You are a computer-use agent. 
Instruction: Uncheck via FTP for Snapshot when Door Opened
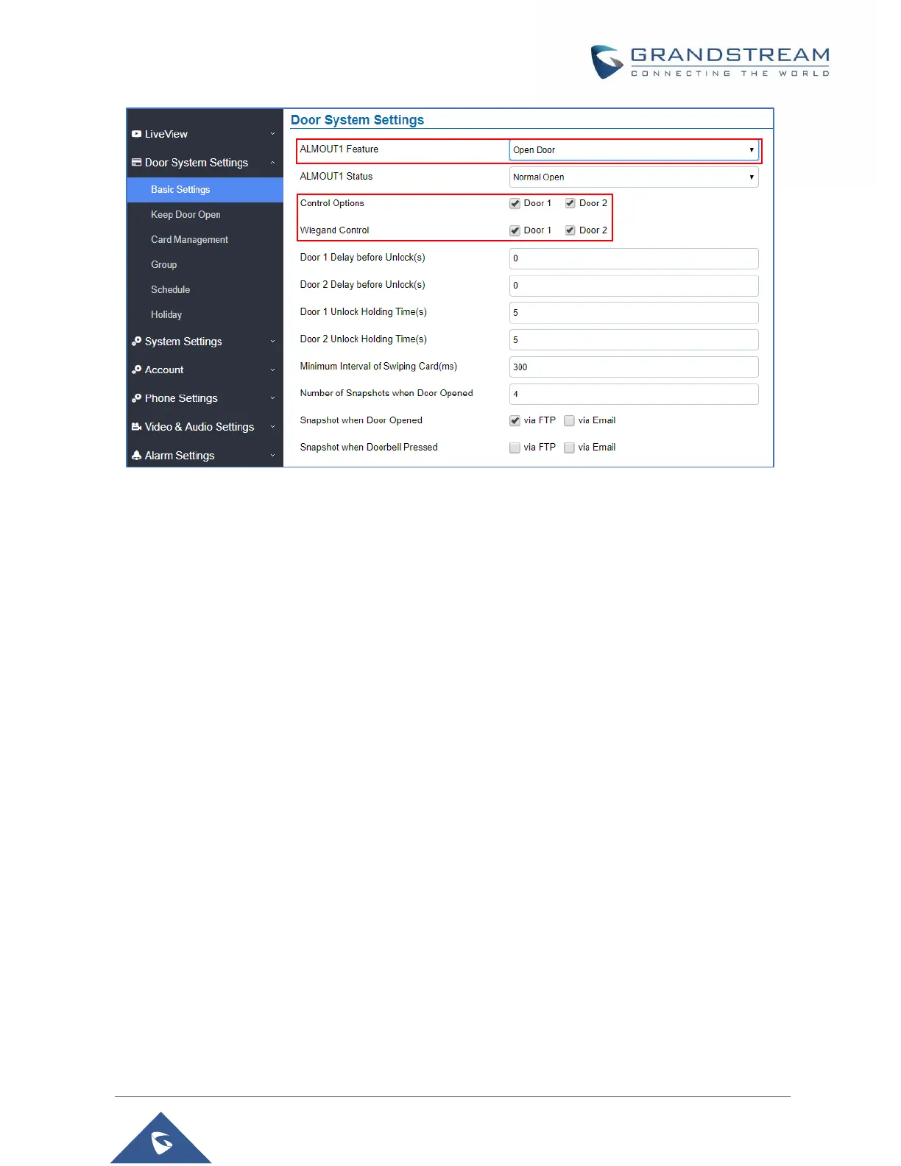(515, 420)
